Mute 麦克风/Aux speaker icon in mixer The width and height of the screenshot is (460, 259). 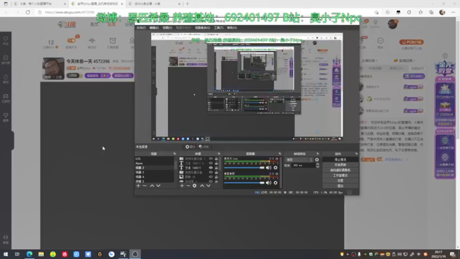coord(269,167)
